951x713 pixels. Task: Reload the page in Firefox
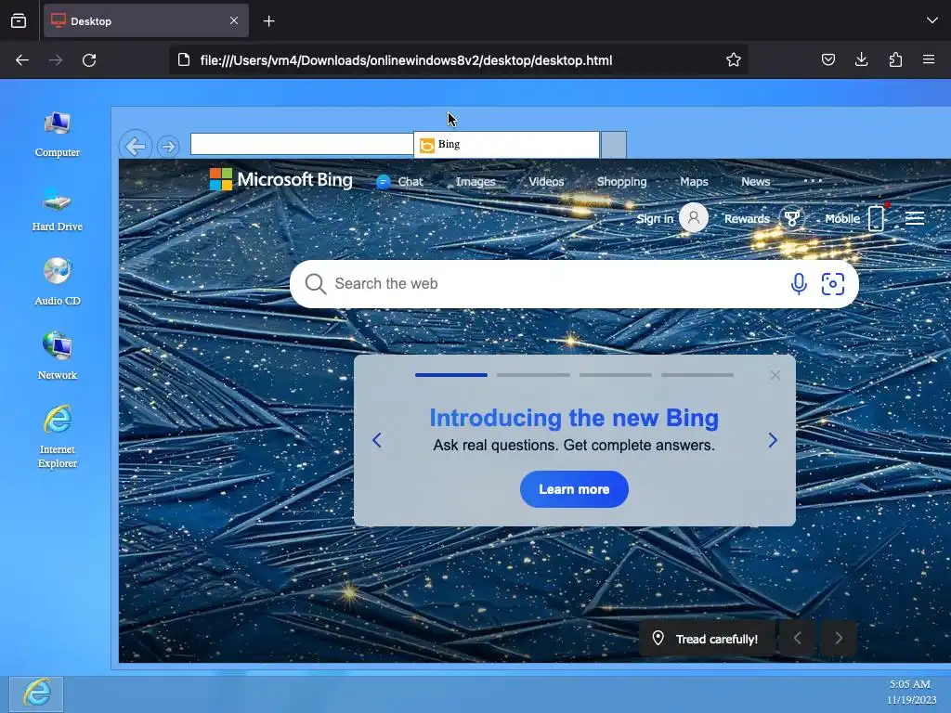[x=89, y=60]
